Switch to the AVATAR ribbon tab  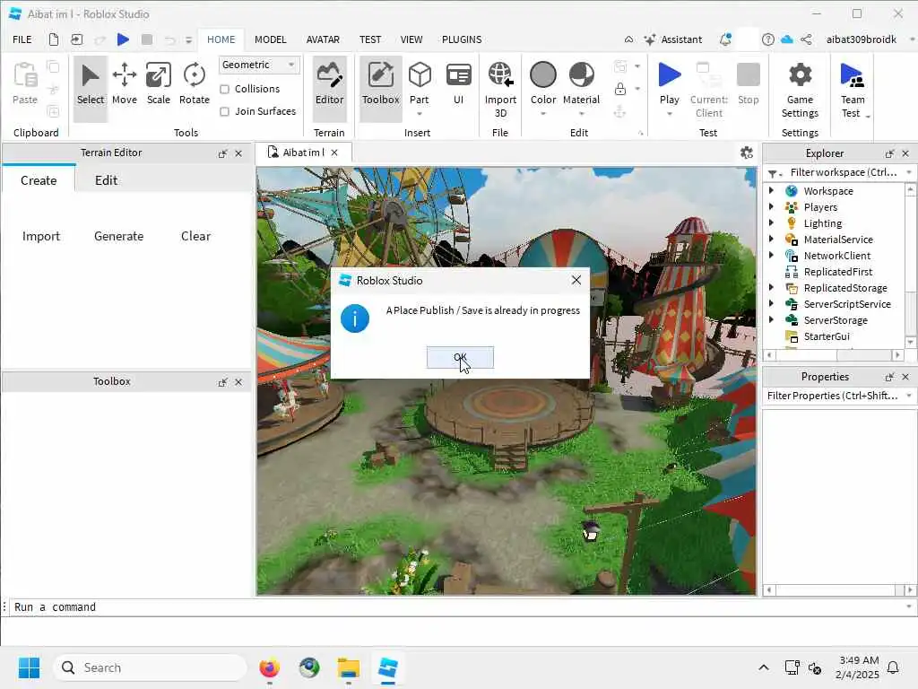(323, 39)
